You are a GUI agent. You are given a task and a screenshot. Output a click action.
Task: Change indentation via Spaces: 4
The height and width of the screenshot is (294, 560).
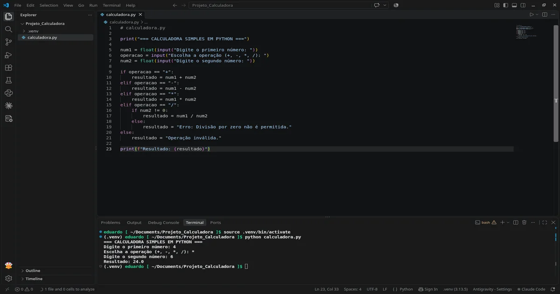tap(352, 289)
